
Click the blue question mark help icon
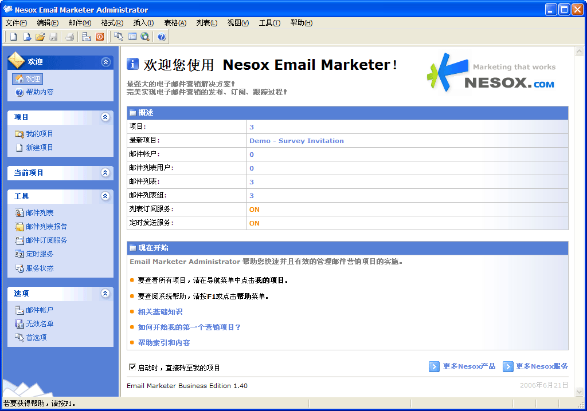[162, 37]
